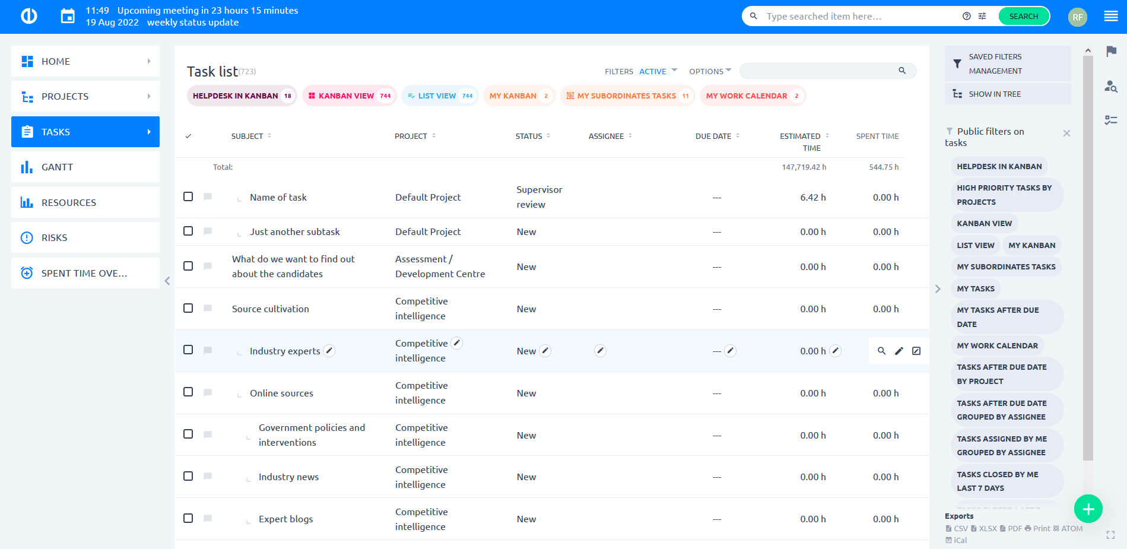The image size is (1127, 549).
Task: Open the Gantt menu item
Action: tap(85, 167)
